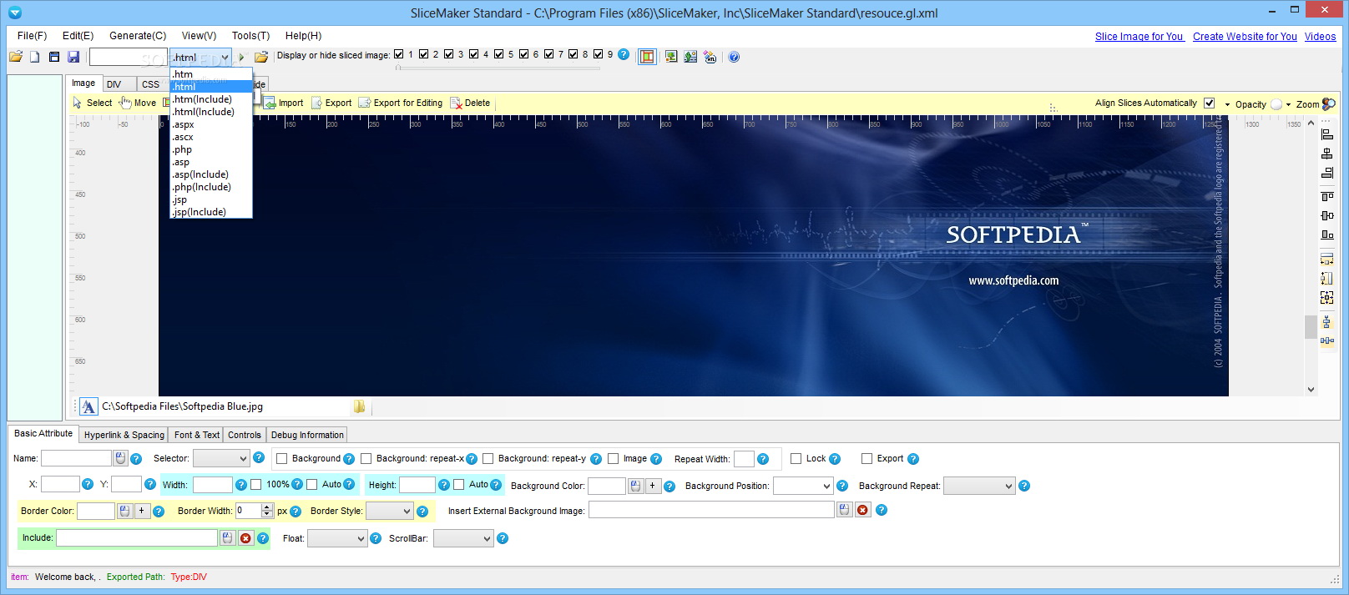The height and width of the screenshot is (595, 1349).
Task: Switch to Hyperlink & Spacing tab
Action: [x=124, y=435]
